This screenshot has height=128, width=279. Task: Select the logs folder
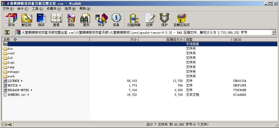(x=9, y=62)
